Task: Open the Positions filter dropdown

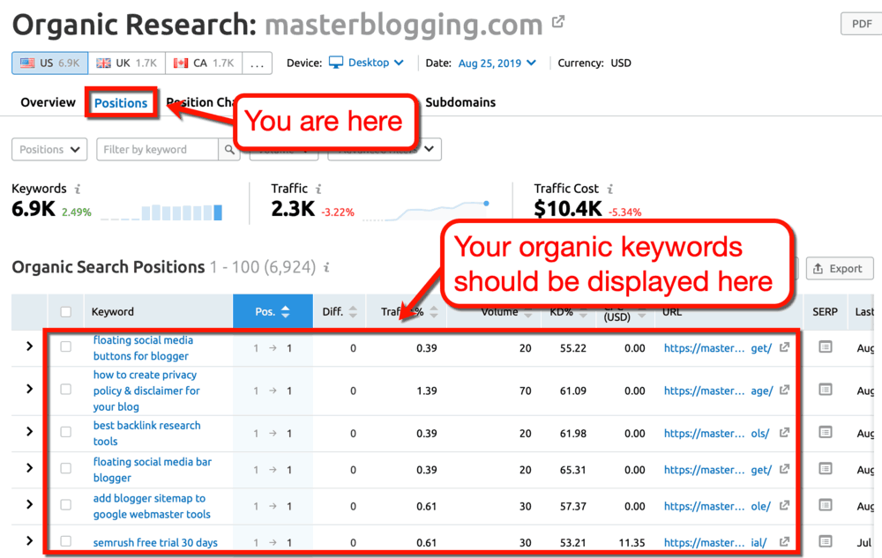Action: coord(49,149)
